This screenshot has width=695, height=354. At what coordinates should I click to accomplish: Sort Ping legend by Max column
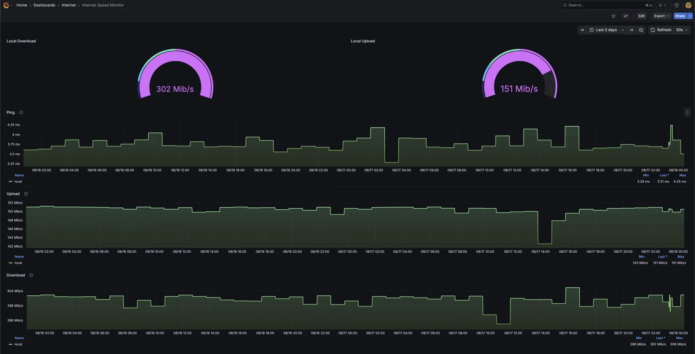pos(682,175)
